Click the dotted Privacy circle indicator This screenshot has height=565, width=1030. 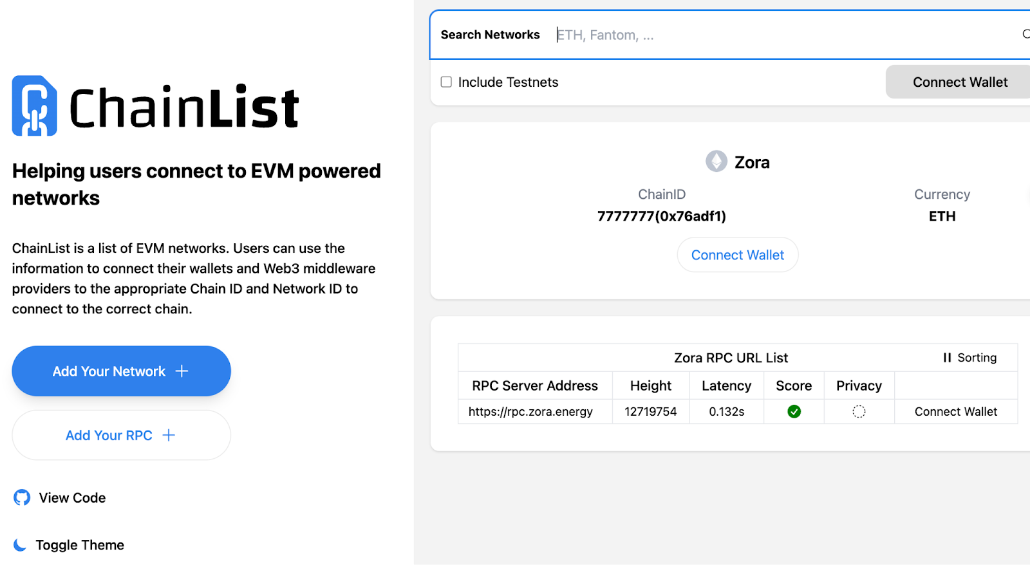tap(859, 411)
